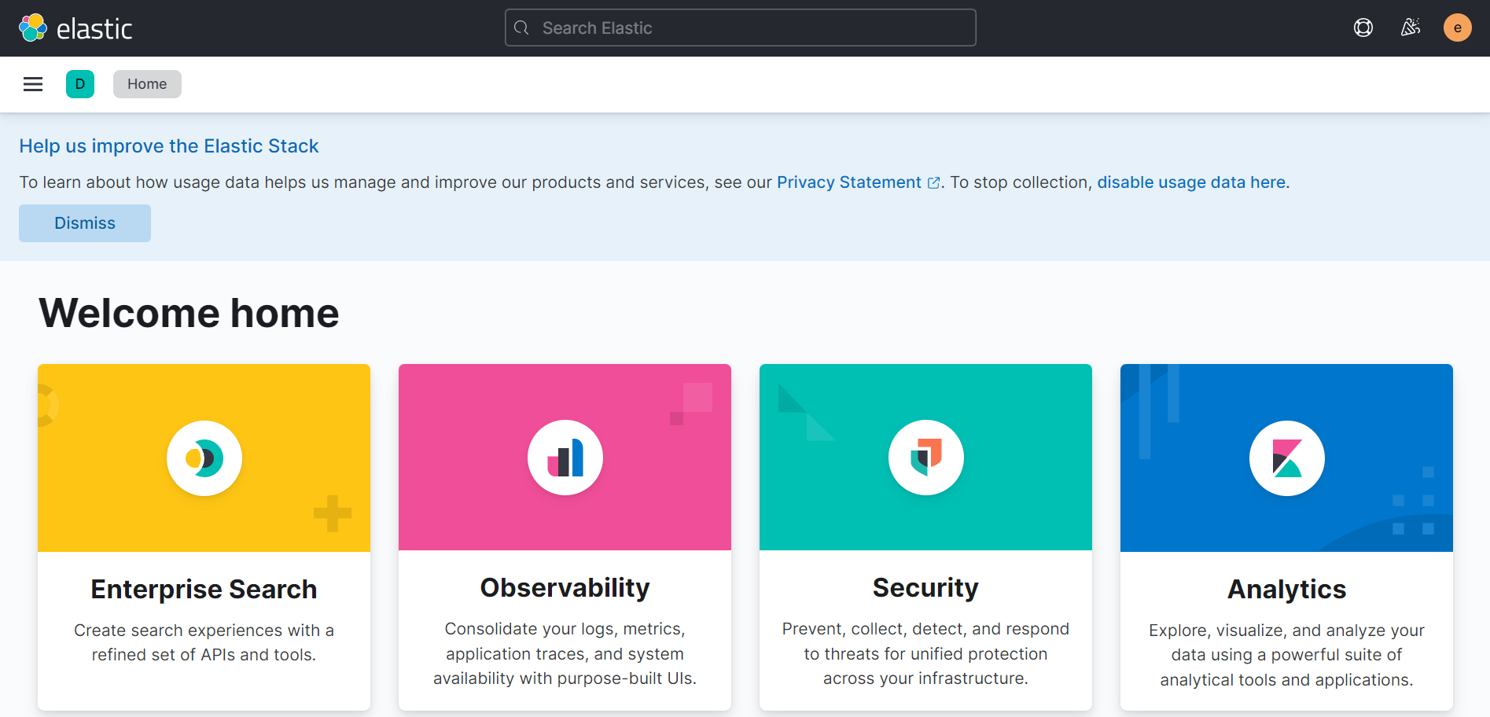Focus the Search Elastic field
1490x717 pixels.
point(741,28)
